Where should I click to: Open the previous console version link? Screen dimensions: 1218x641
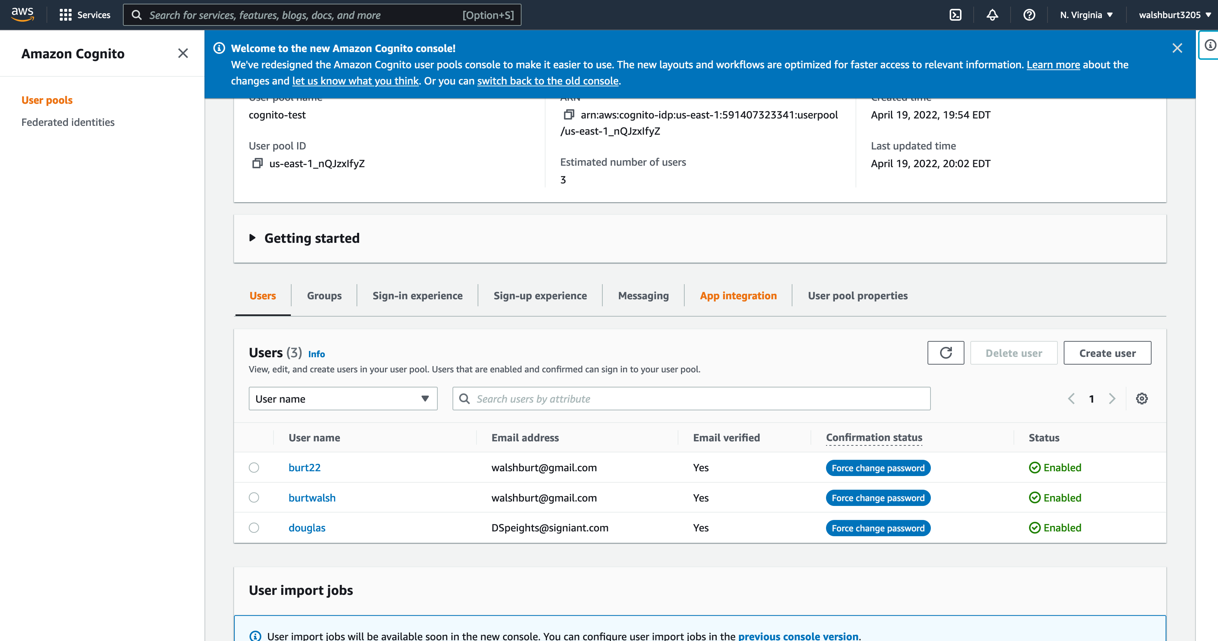[x=798, y=636]
